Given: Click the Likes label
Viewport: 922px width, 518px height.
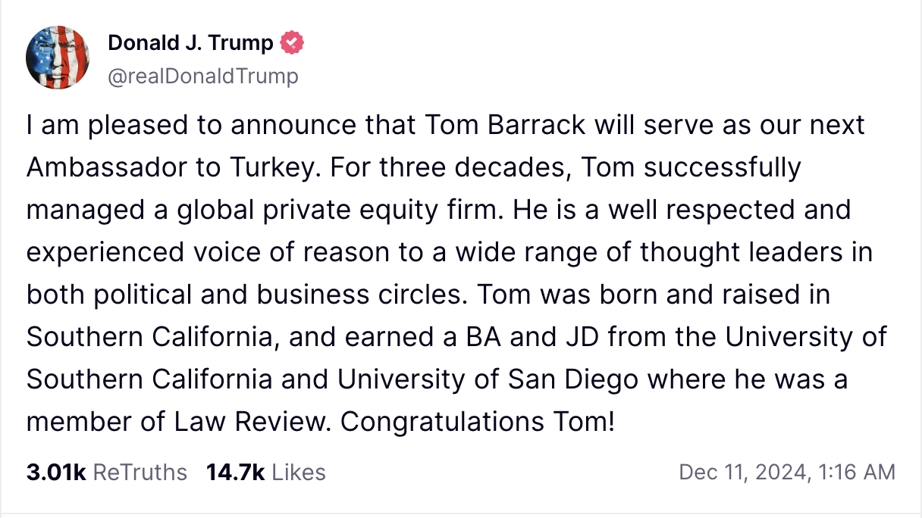Looking at the screenshot, I should (x=299, y=473).
